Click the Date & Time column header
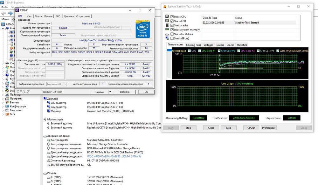Screen dimensions: 318x185 (x=218, y=18)
